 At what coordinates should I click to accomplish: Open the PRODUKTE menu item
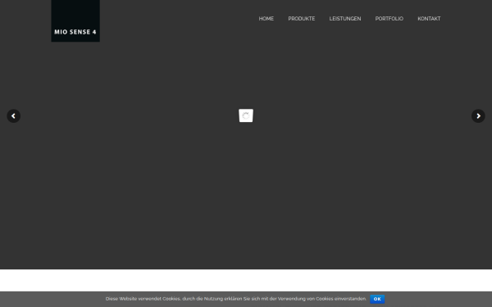click(x=302, y=19)
